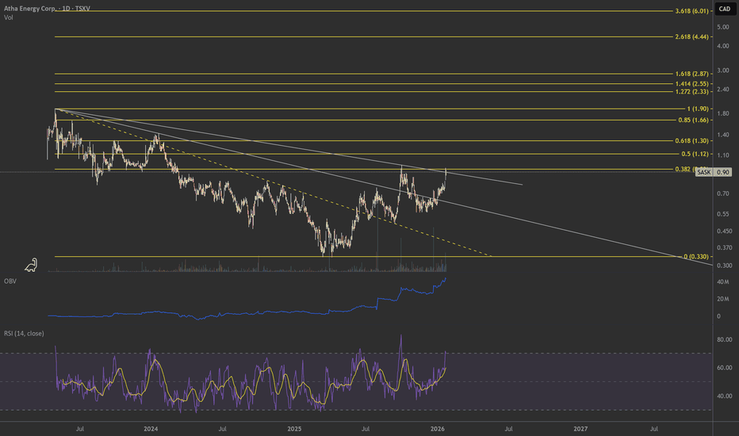Click the 1.40 price axis value
Viewport: 739px width, 436px height.
click(723, 136)
